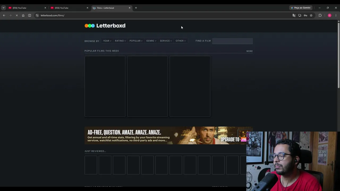This screenshot has width=340, height=191.
Task: Open the Extensions puzzle icon
Action: [320, 15]
